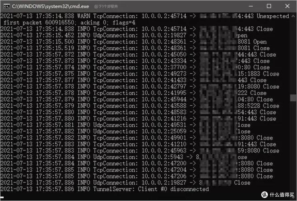Click the scroll-up arrow of the console scrollbar
The height and width of the screenshot is (201, 297).
click(293, 16)
